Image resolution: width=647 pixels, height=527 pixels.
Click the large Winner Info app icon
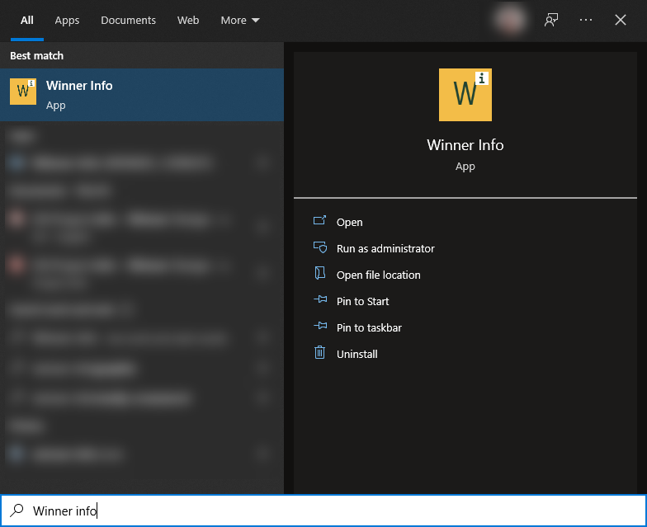[x=465, y=95]
